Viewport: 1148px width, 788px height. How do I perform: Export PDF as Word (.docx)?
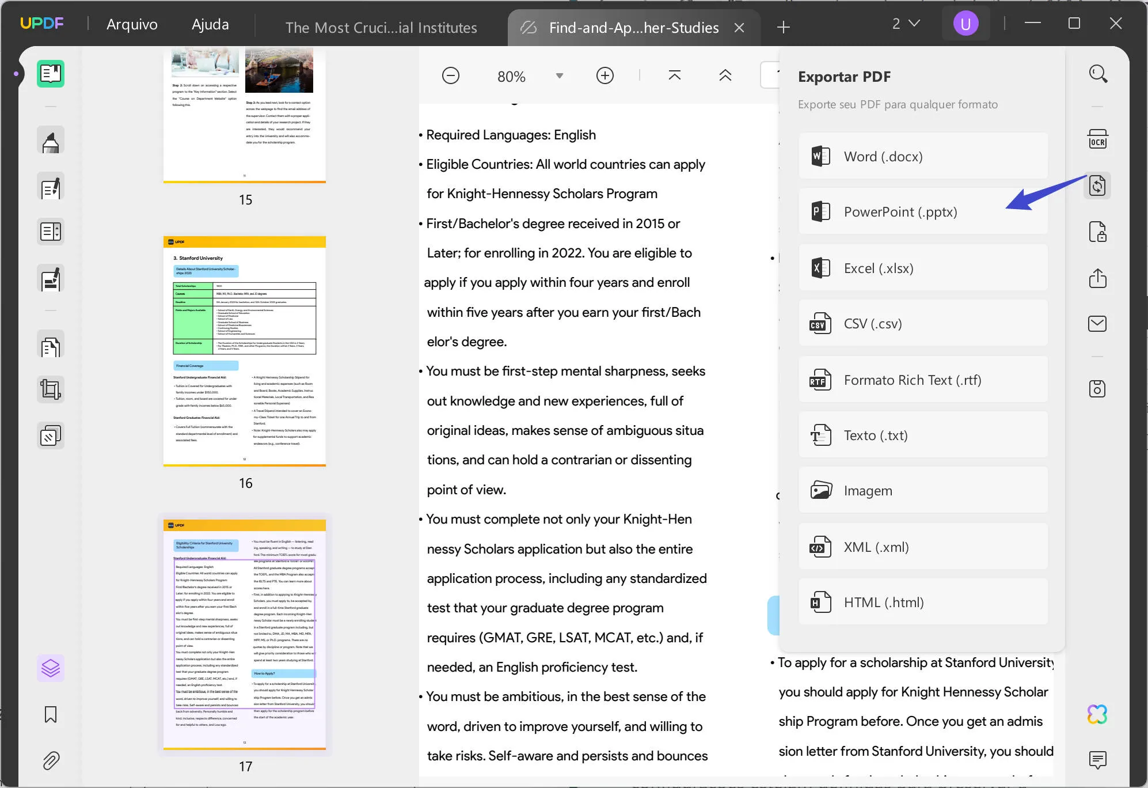tap(922, 156)
